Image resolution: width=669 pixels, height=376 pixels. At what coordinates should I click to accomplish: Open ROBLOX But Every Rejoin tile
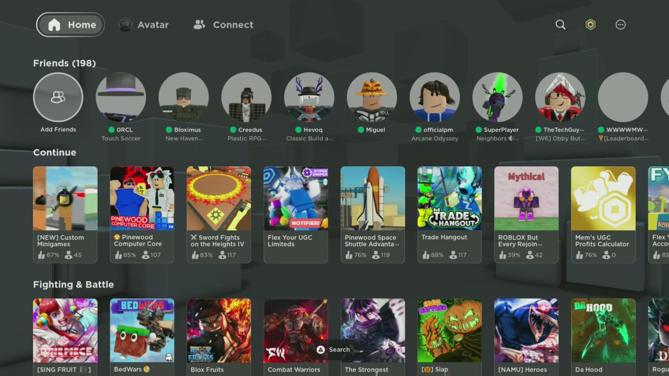click(x=526, y=214)
